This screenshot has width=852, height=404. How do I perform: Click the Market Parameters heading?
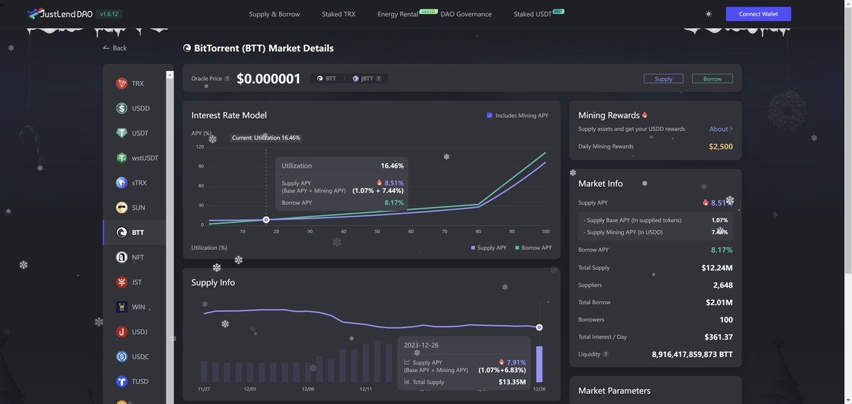pos(614,391)
